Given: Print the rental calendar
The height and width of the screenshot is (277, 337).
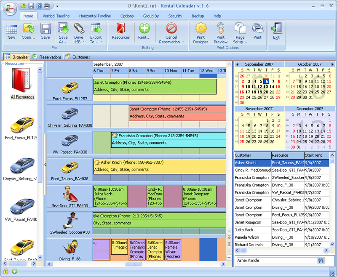Looking at the screenshot, I should (257, 34).
